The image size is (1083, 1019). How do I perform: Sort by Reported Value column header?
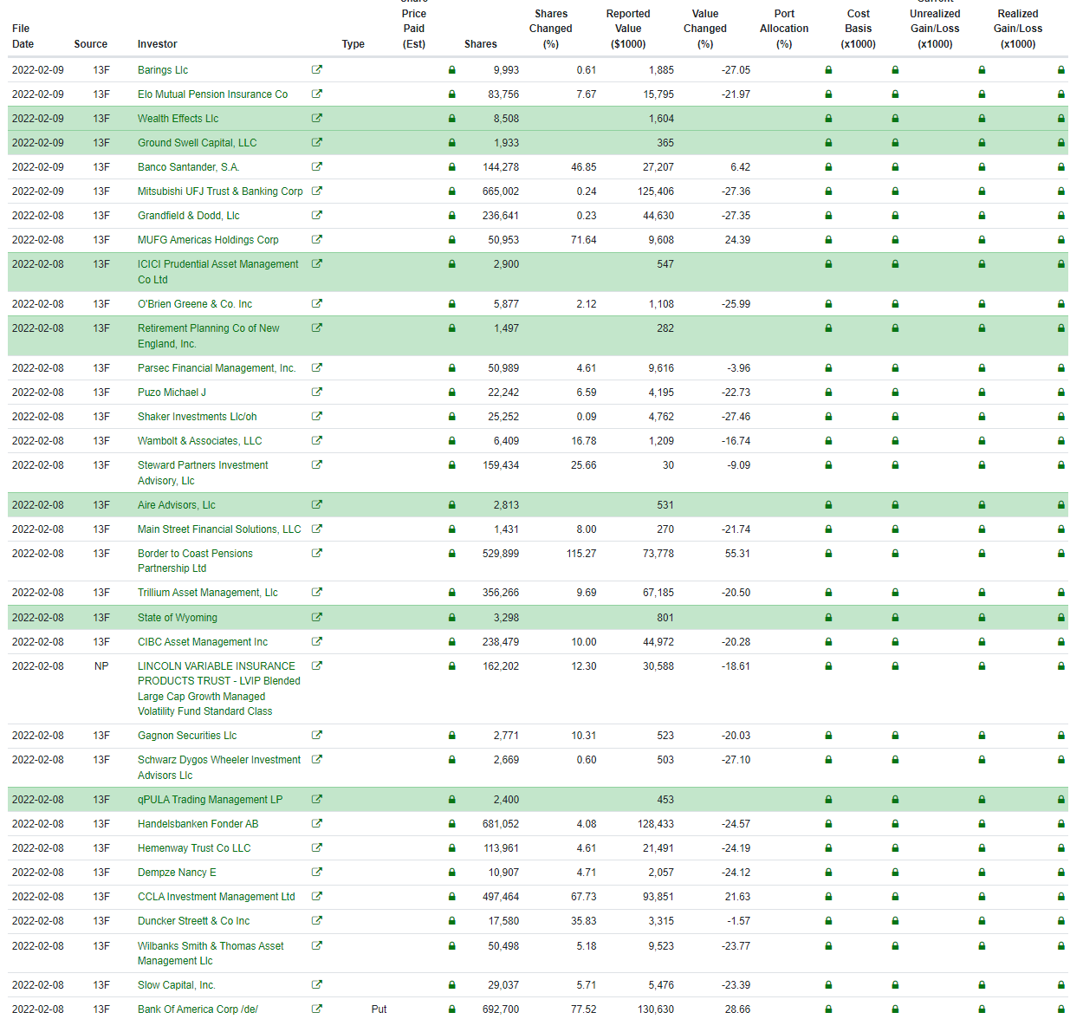(x=628, y=29)
